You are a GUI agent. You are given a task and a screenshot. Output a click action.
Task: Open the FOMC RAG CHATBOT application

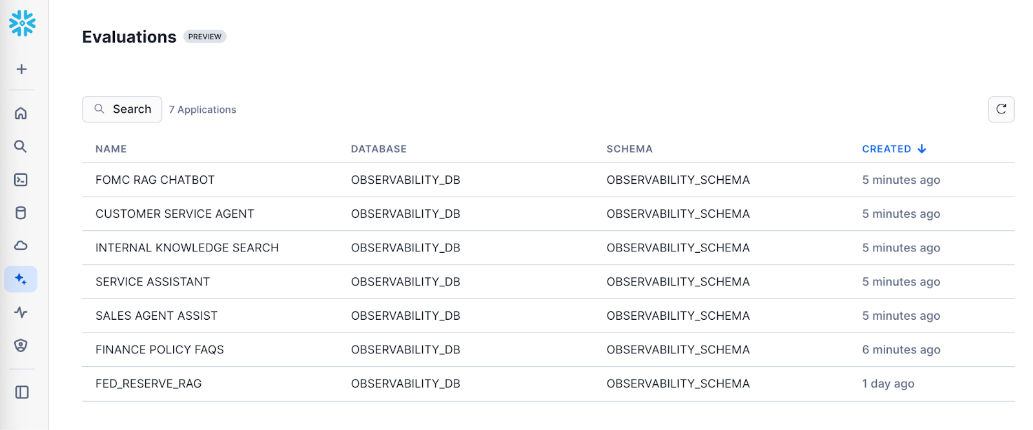point(155,180)
